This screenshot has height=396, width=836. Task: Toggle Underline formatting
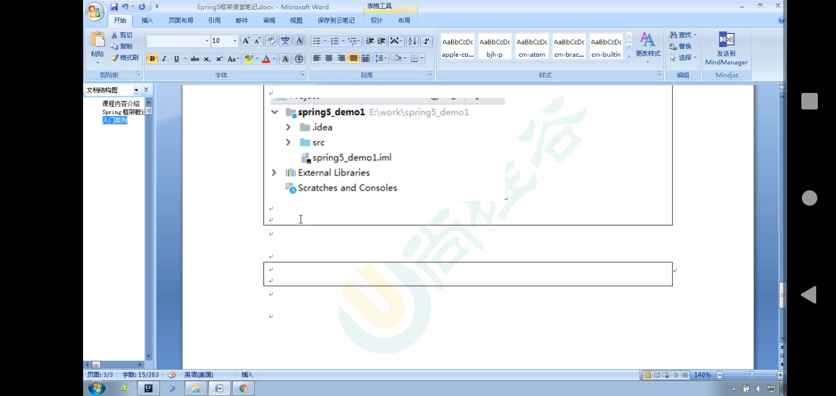pyautogui.click(x=176, y=59)
